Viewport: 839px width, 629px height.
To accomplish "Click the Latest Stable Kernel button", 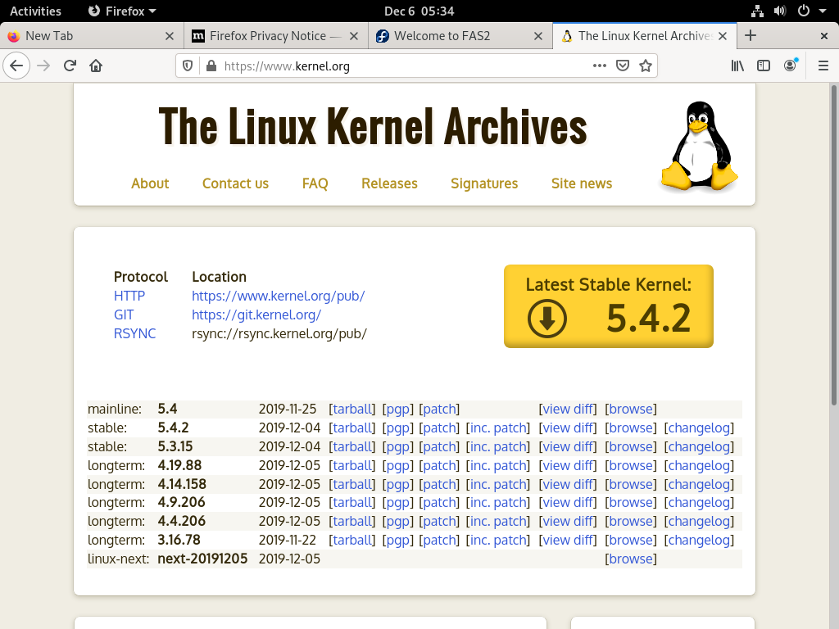I will pos(609,306).
